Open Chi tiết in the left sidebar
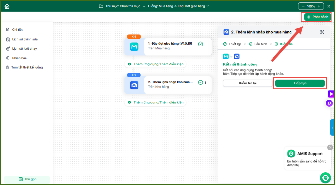The width and height of the screenshot is (335, 185). [17, 30]
